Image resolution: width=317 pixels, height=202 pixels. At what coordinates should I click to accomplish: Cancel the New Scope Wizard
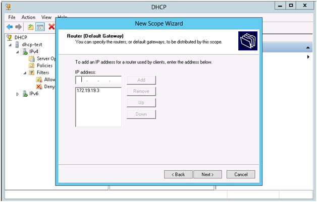tap(241, 175)
